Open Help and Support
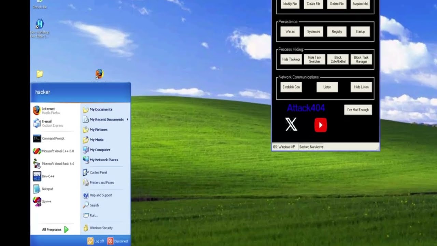This screenshot has width=437, height=246. coord(98,195)
